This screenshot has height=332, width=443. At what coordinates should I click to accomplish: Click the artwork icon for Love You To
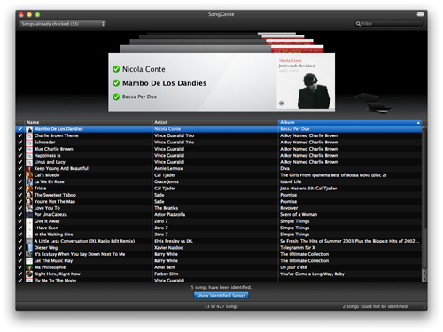[x=29, y=208]
